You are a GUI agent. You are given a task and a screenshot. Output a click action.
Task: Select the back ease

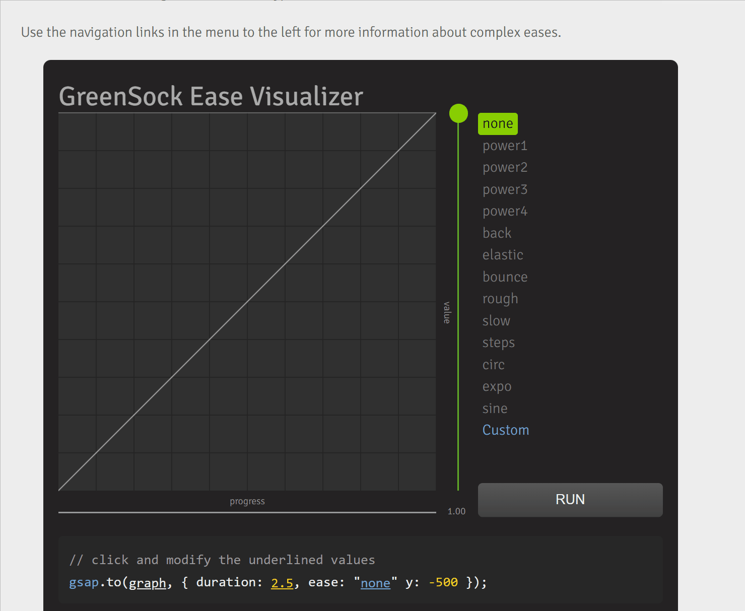coord(497,233)
